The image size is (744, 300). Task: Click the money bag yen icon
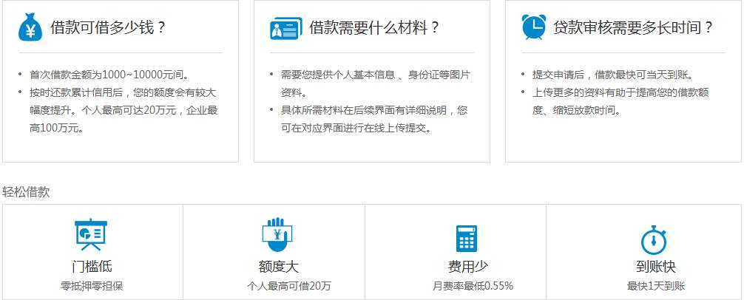point(30,27)
